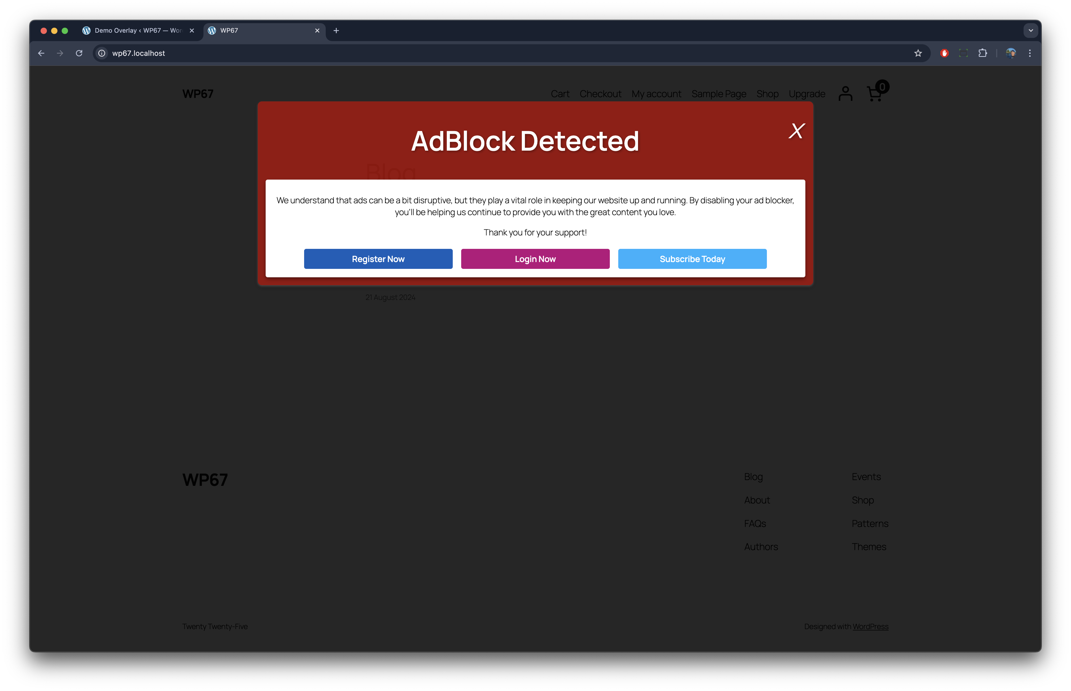This screenshot has width=1071, height=691.
Task: Click the Twenty Twenty-Five footer text
Action: pos(215,626)
